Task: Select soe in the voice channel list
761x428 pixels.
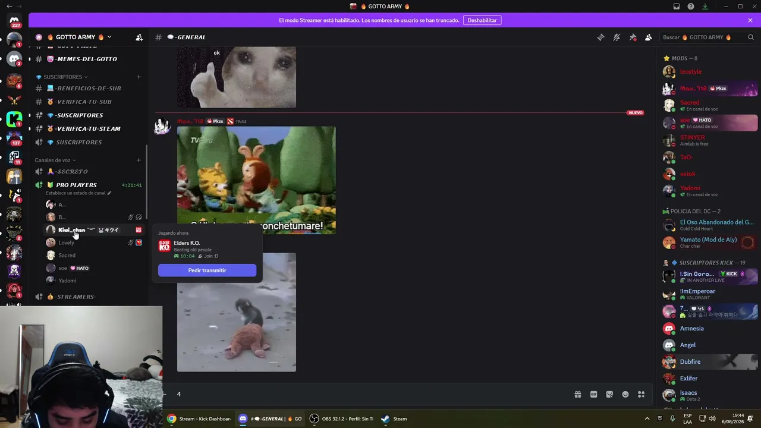Action: click(x=94, y=268)
